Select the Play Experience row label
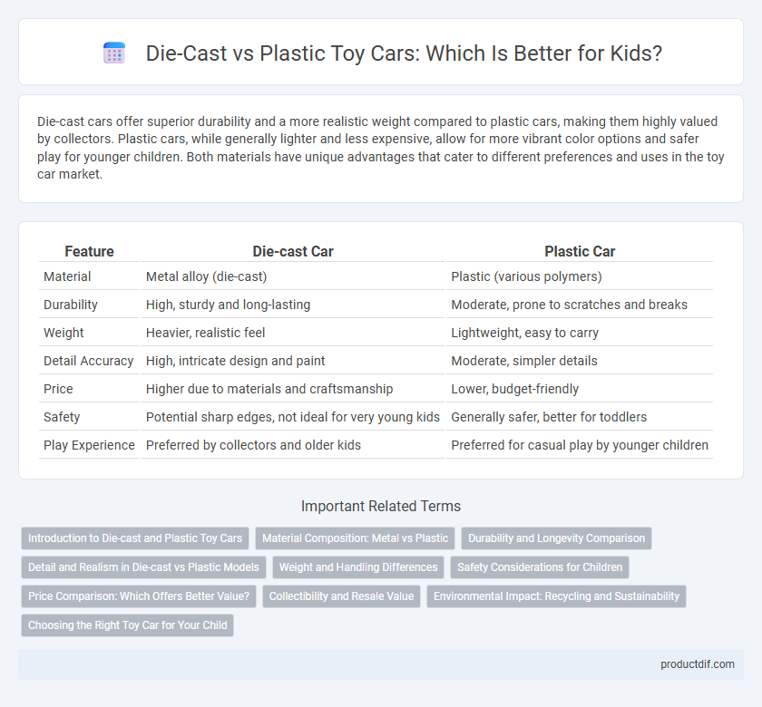762x707 pixels. coord(89,445)
